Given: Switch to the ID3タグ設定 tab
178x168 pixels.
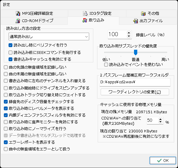Looking at the screenshot, I should click(97, 14).
